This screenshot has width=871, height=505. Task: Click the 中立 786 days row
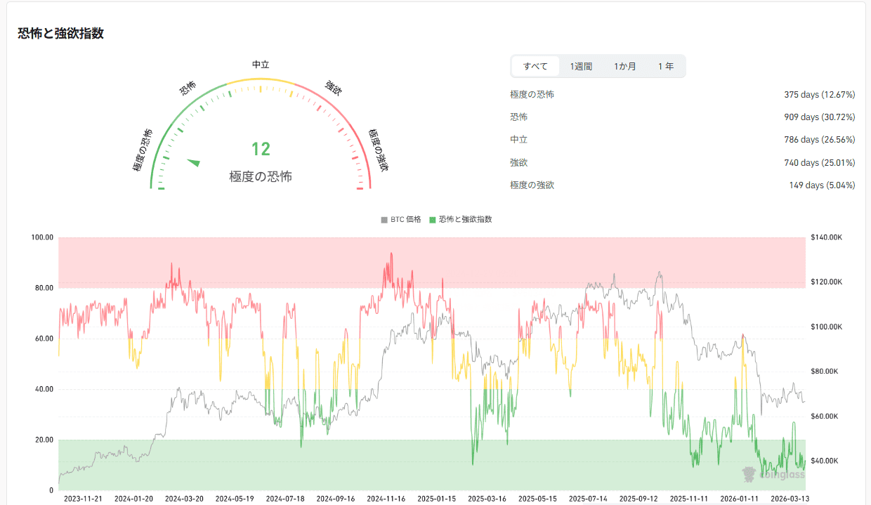click(682, 140)
